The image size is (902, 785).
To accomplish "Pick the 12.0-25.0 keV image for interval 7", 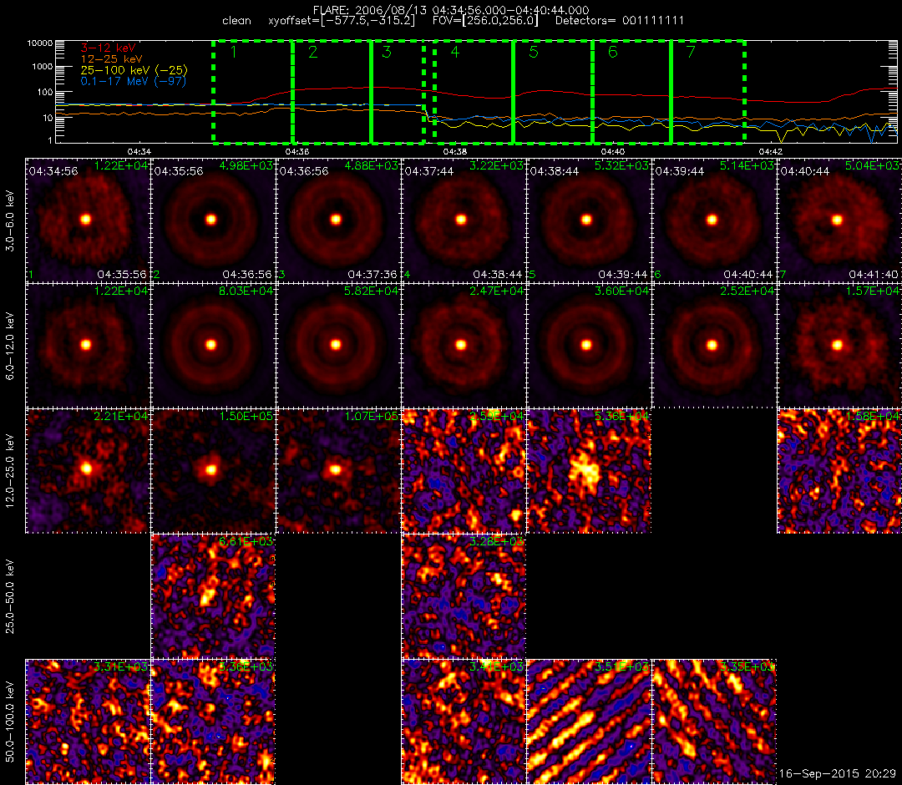I will click(840, 471).
